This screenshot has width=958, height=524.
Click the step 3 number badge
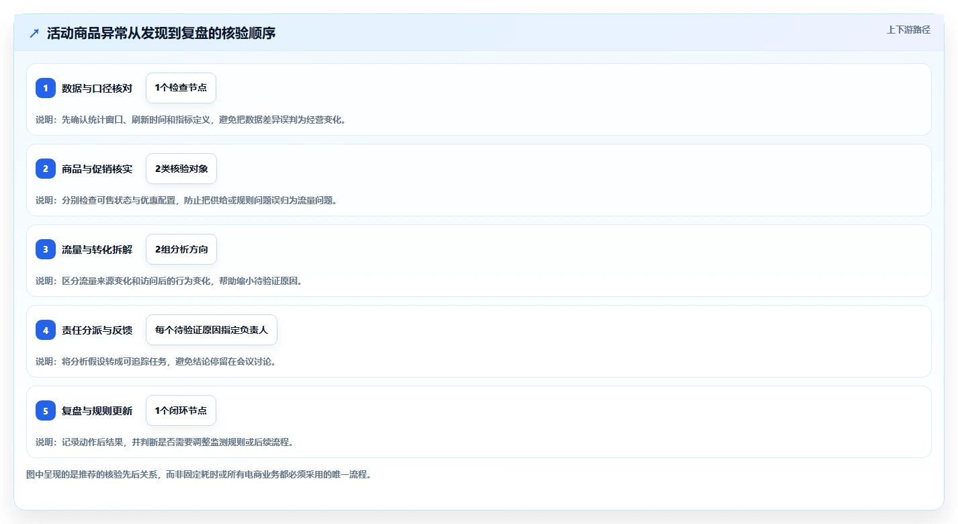(x=46, y=249)
